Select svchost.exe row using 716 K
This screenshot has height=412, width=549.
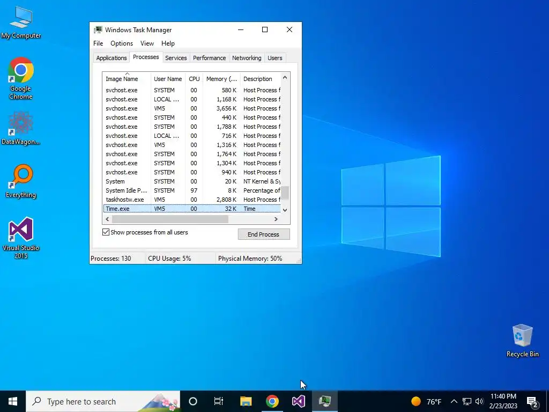[x=192, y=136]
